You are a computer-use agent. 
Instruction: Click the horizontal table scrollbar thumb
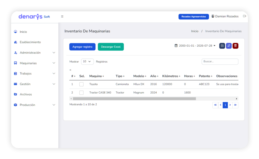point(134,99)
